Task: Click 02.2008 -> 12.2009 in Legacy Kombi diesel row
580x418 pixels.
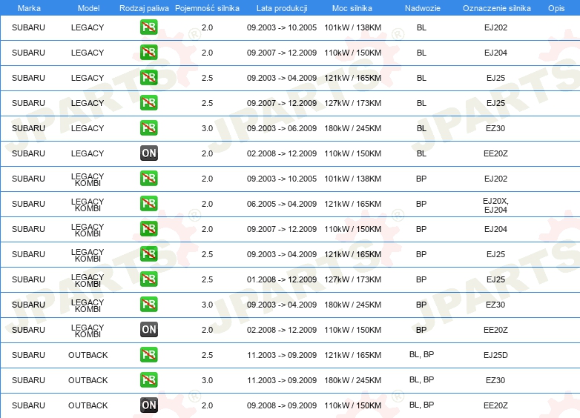Action: 282,330
